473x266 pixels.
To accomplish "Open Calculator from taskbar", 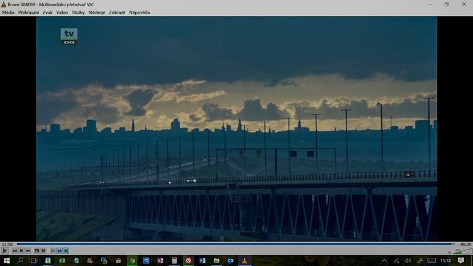I will [174, 260].
